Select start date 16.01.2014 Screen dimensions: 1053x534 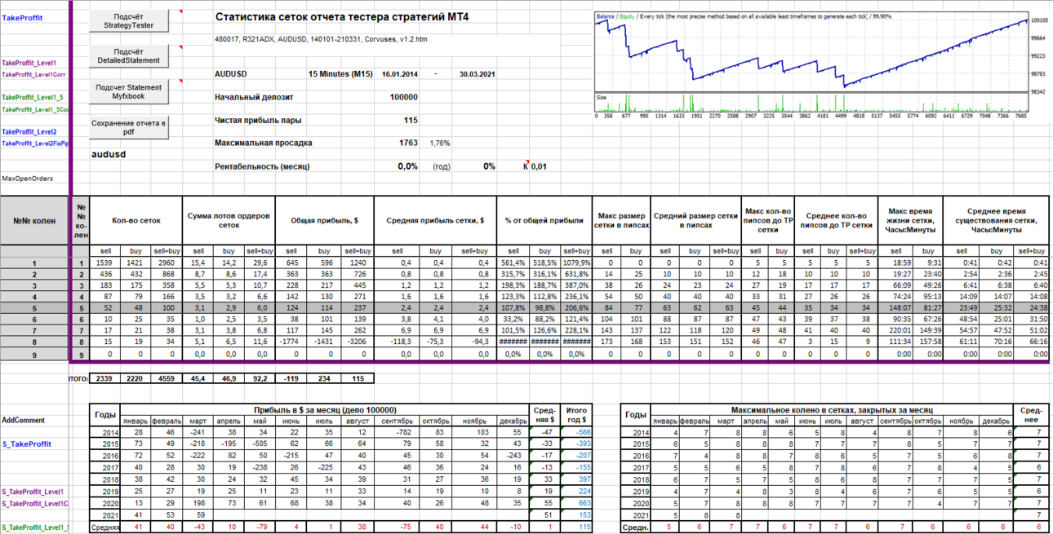click(399, 74)
